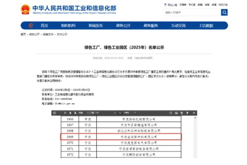The width and height of the screenshot is (247, 165).
Task: Open 组织机构 navigation item
Action: tap(68, 26)
